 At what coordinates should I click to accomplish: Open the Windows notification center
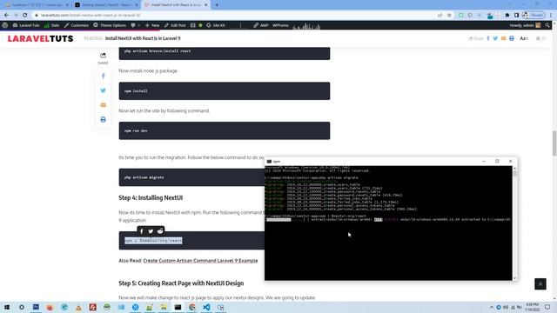click(x=547, y=307)
